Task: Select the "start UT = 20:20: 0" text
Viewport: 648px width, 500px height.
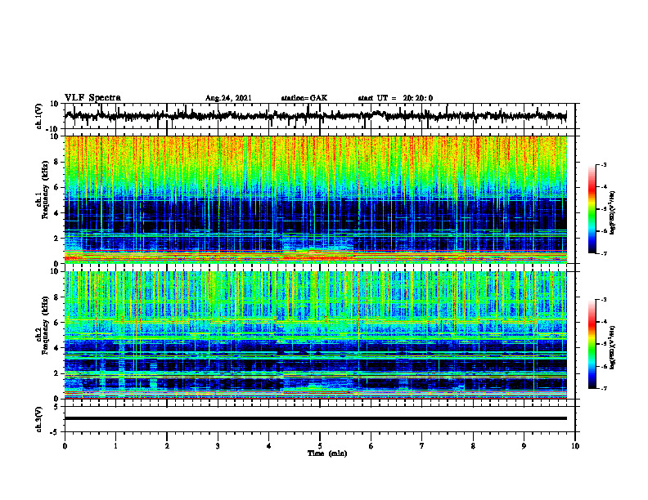Action: pyautogui.click(x=395, y=98)
